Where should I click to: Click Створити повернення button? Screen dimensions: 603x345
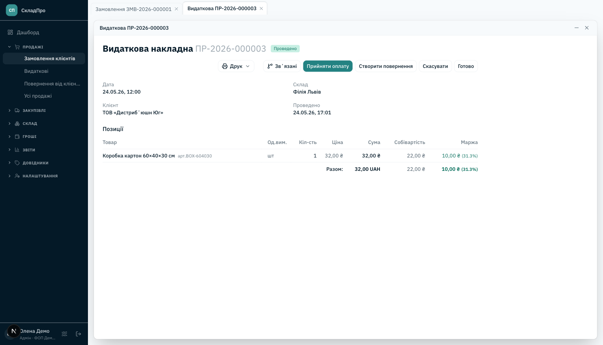[386, 66]
